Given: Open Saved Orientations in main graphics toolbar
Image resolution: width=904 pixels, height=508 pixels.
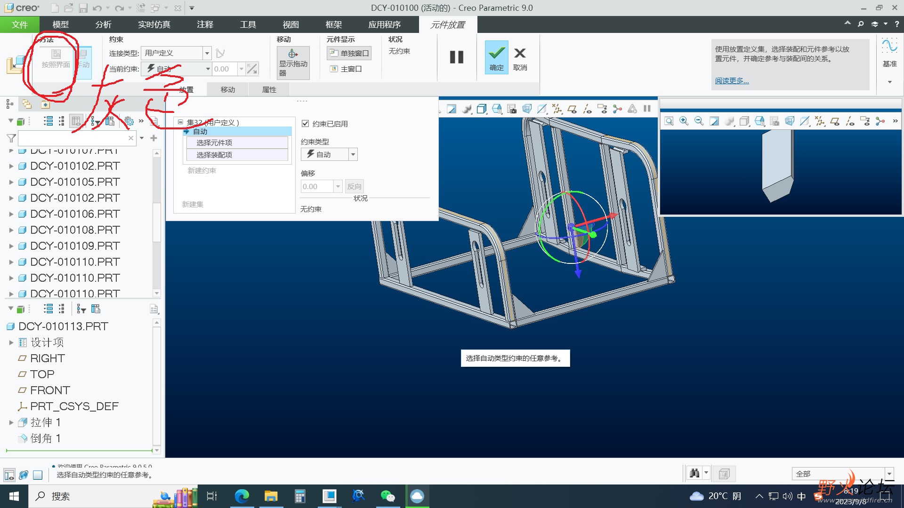Looking at the screenshot, I should (497, 109).
